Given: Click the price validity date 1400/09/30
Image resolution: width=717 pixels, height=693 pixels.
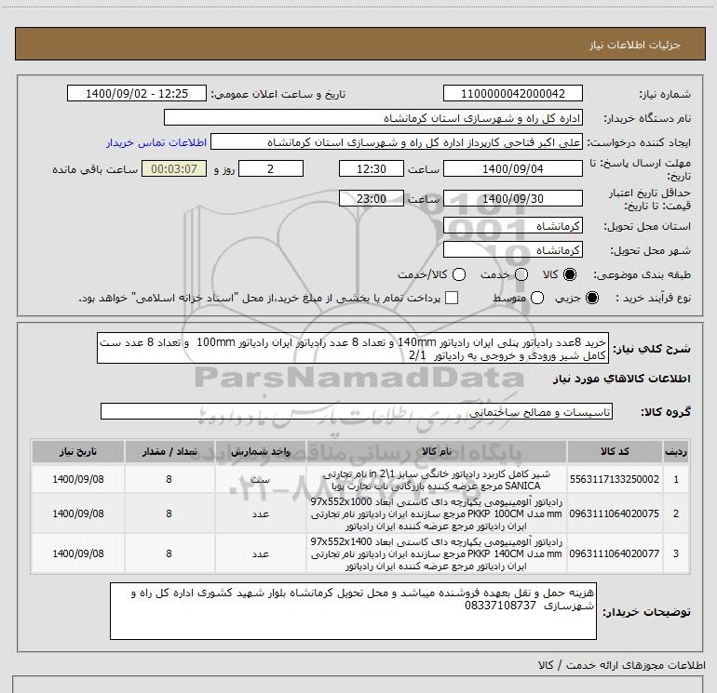Looking at the screenshot, I should coord(512,198).
